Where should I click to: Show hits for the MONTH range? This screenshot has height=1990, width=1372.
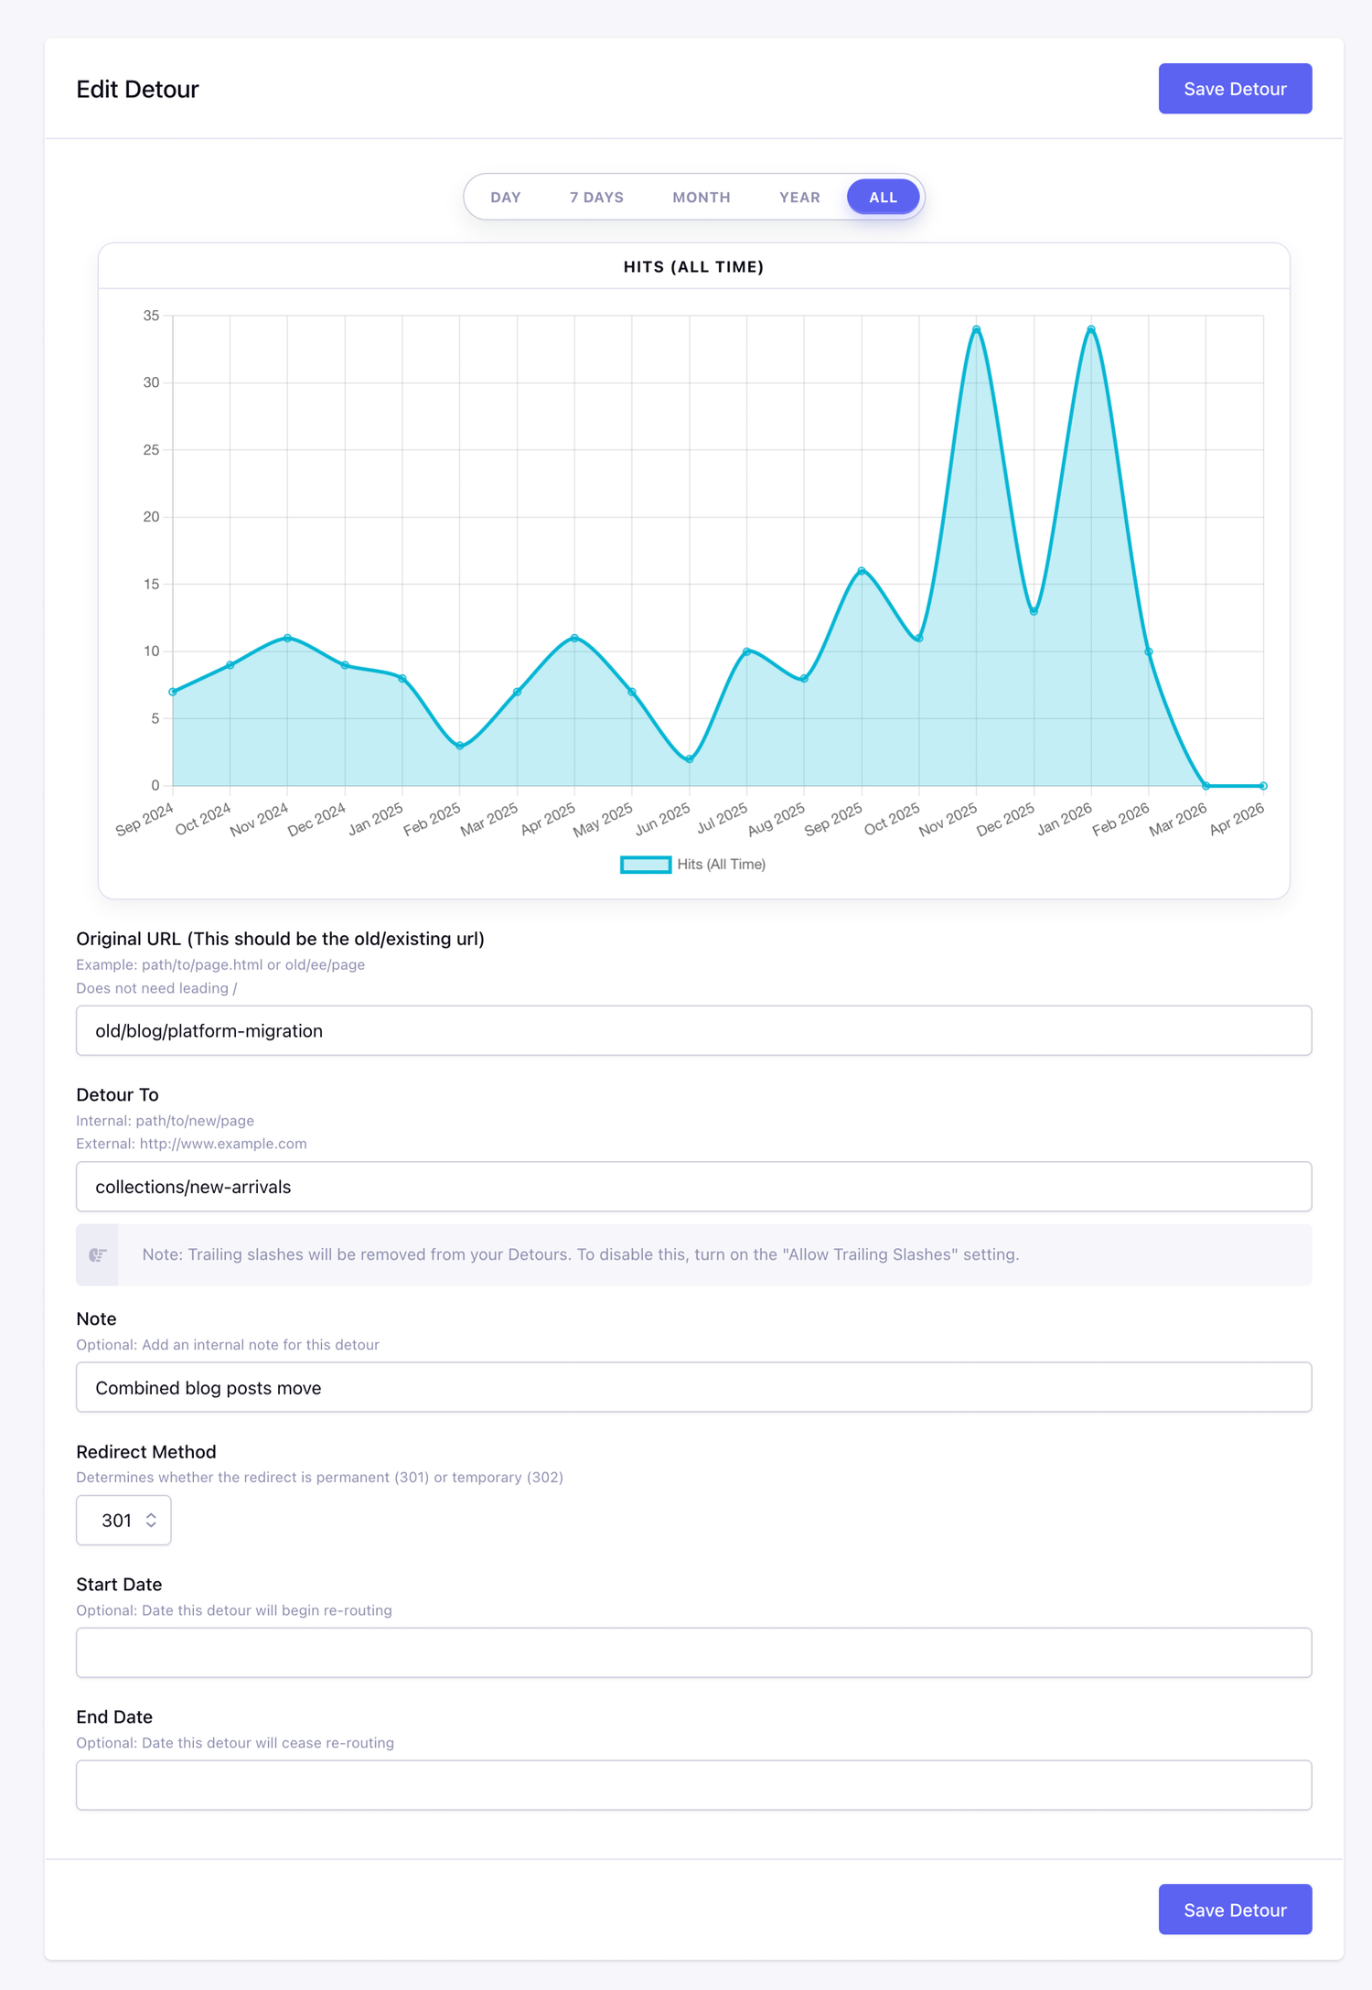[701, 198]
